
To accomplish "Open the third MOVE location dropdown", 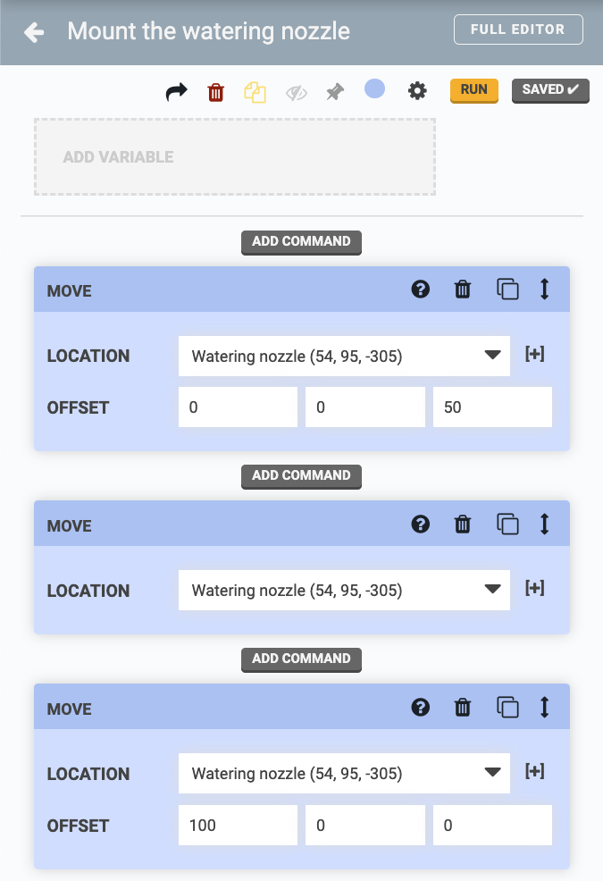I will (x=344, y=774).
